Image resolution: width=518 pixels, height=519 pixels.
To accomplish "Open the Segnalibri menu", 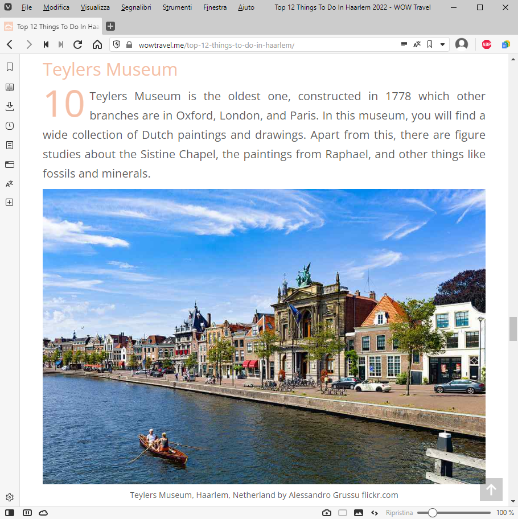I will pyautogui.click(x=136, y=7).
